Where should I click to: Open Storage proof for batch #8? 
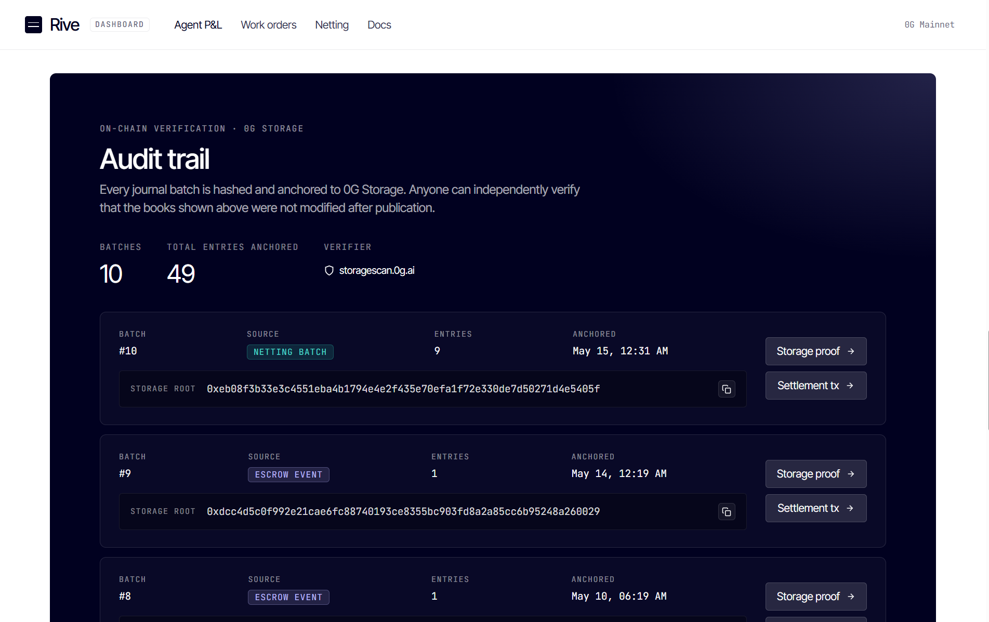(x=816, y=597)
